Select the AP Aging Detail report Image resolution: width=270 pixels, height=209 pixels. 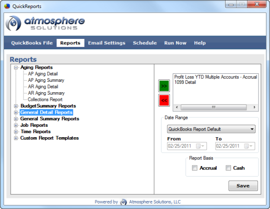pos(42,74)
